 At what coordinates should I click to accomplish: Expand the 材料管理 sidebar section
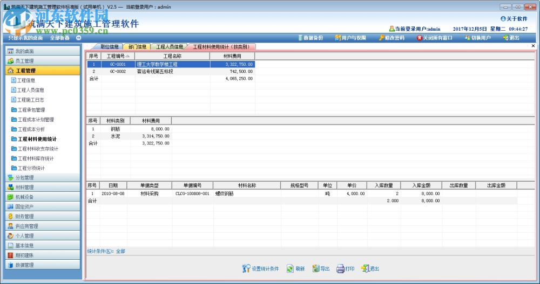[x=43, y=187]
